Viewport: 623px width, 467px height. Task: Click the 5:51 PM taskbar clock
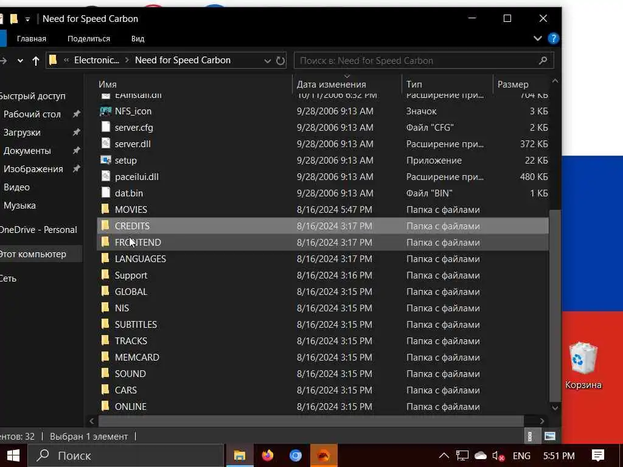[x=559, y=456]
